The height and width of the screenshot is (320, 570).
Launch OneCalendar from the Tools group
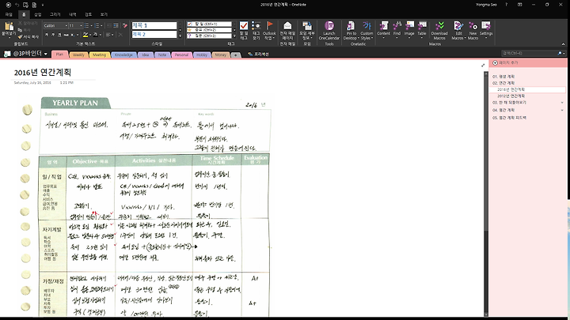click(329, 31)
